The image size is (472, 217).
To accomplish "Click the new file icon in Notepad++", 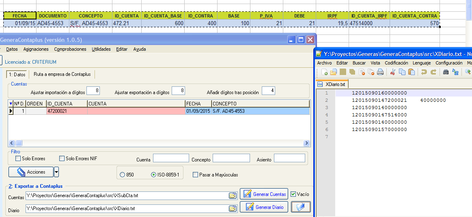I will point(325,72).
